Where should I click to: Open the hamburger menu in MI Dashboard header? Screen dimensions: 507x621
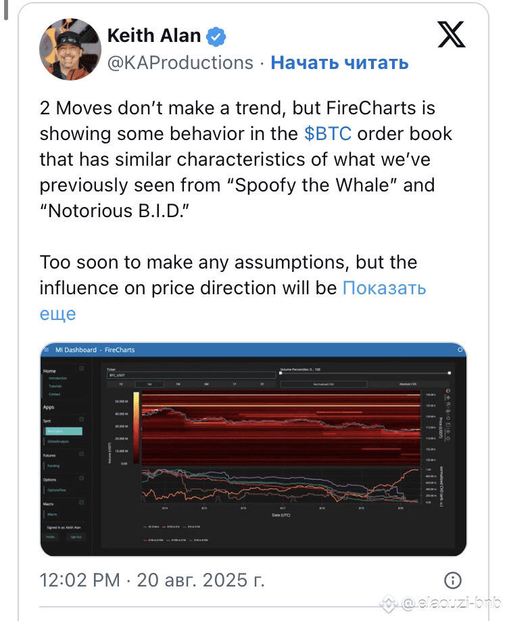tap(47, 350)
